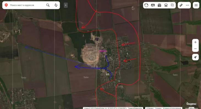Expand the collapsed side panel arrow
This screenshot has width=201, height=109.
click(x=65, y=5)
